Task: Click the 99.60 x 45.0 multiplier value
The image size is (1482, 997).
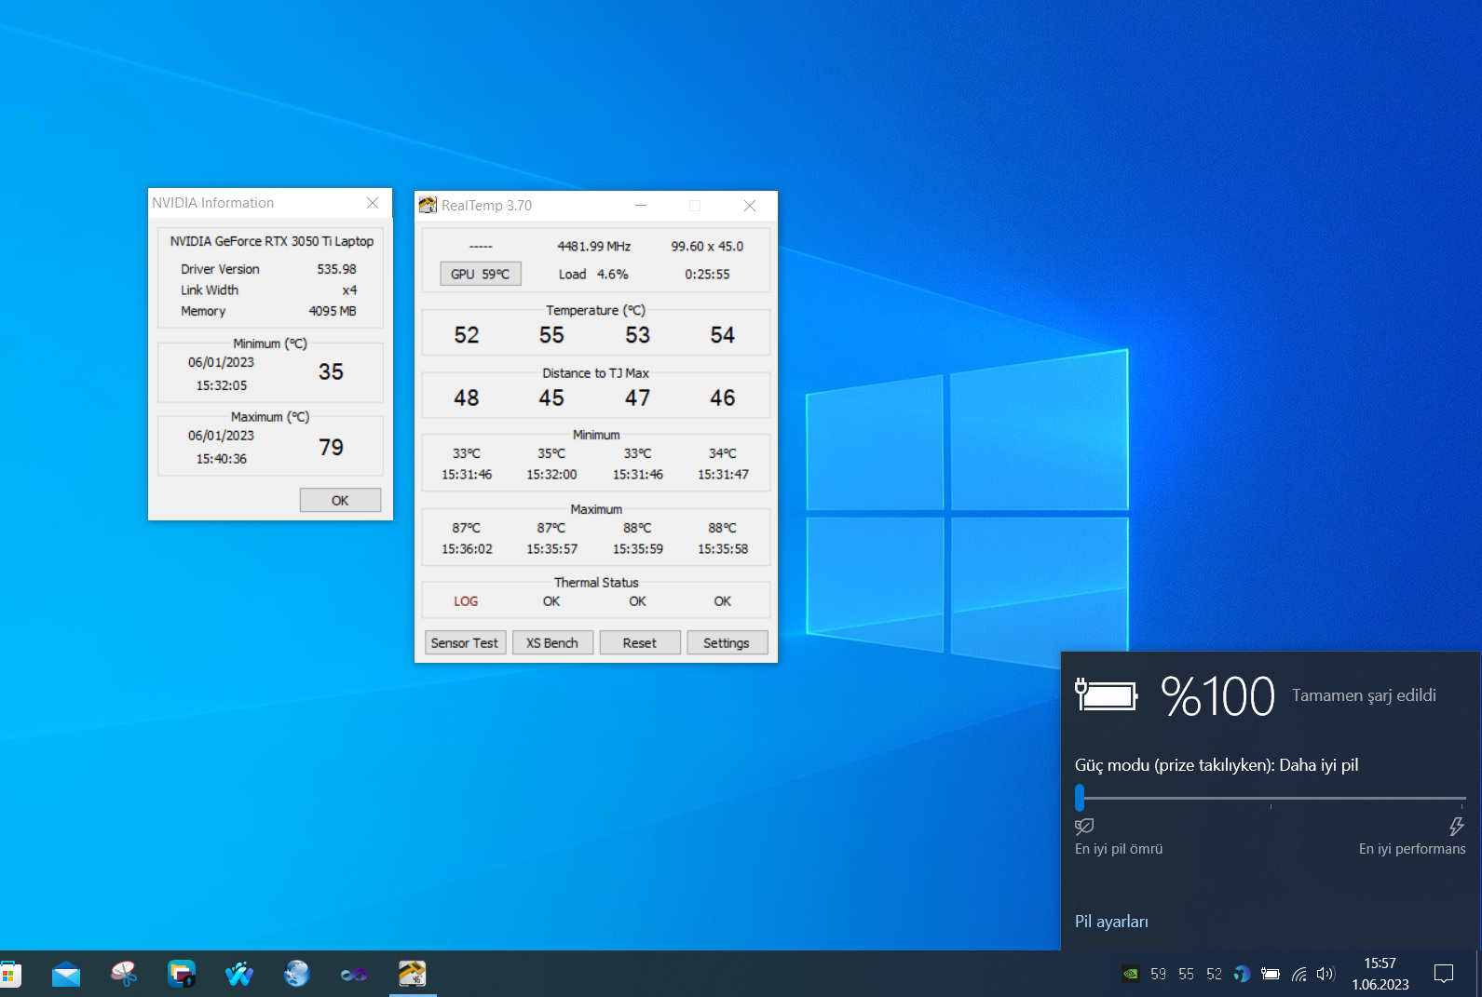Action: [x=708, y=247]
